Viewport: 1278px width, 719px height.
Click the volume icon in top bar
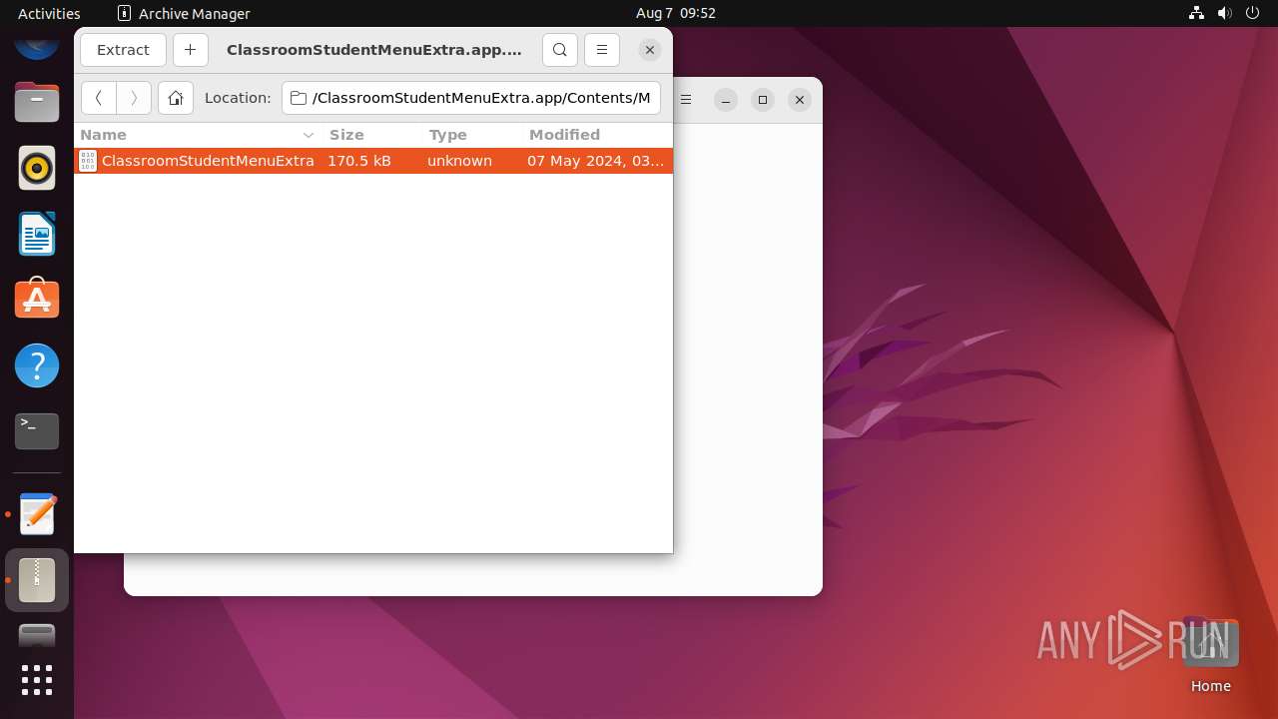[1225, 13]
